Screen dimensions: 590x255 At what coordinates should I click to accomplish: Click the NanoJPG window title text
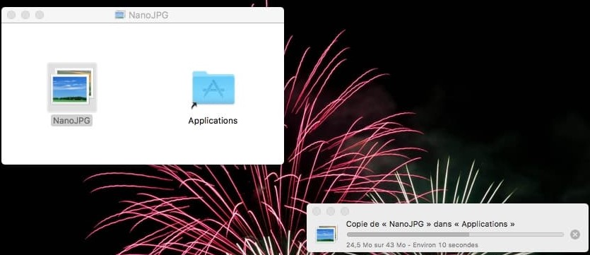(148, 15)
